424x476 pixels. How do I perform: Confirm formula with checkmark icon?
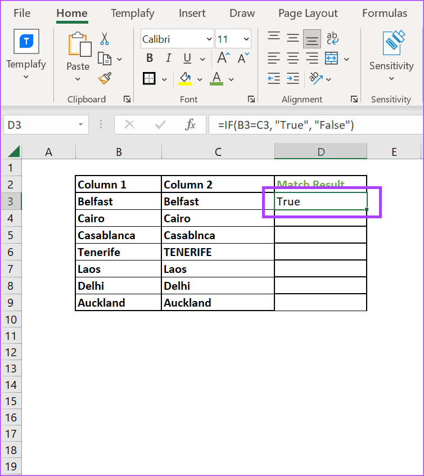[x=160, y=124]
